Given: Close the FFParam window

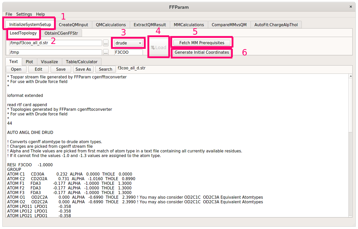Looking at the screenshot, I should 351,7.
